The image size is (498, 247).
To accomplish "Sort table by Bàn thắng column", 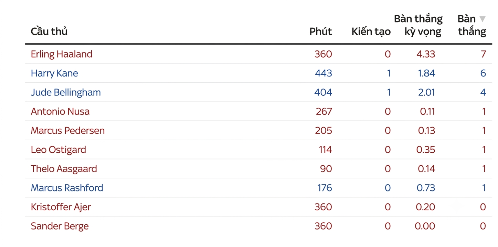I will [472, 25].
